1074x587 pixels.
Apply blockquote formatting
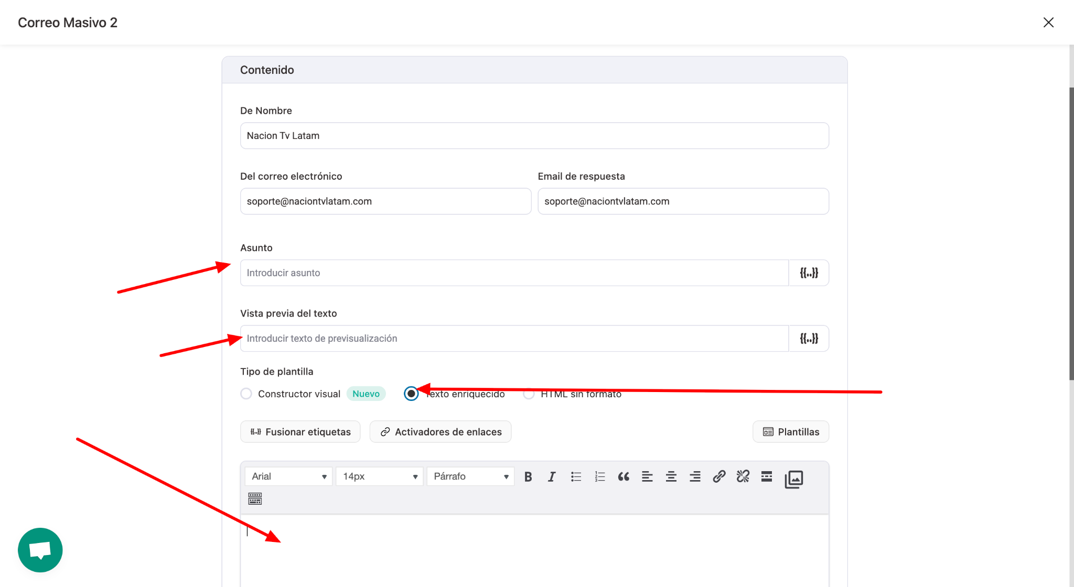[624, 476]
